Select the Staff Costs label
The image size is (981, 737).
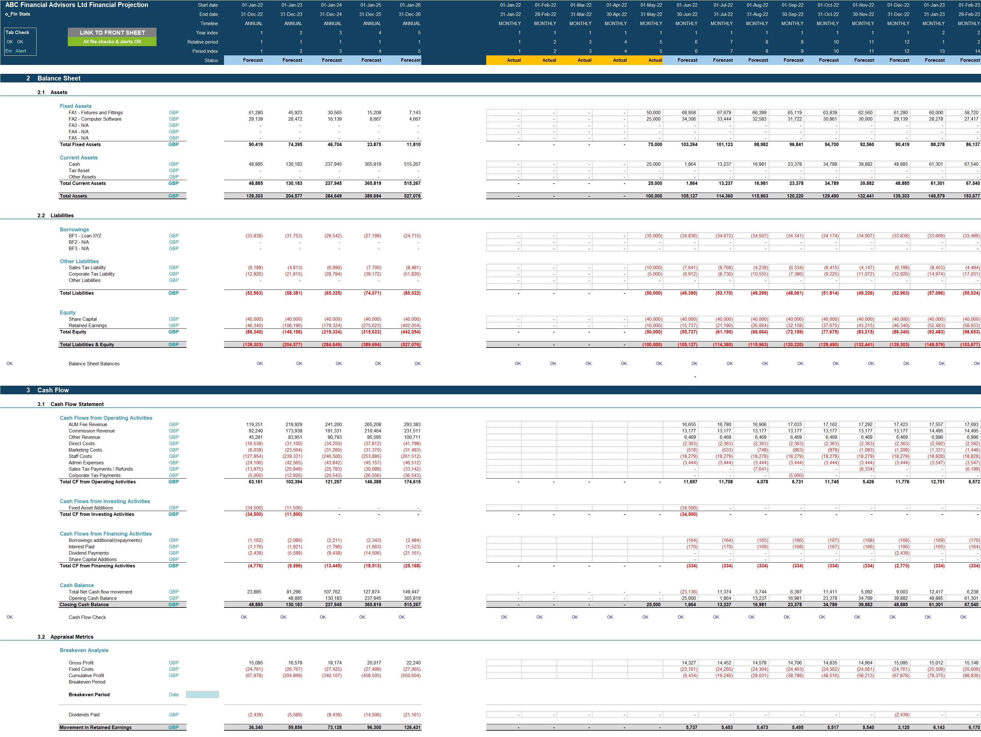tap(80, 456)
